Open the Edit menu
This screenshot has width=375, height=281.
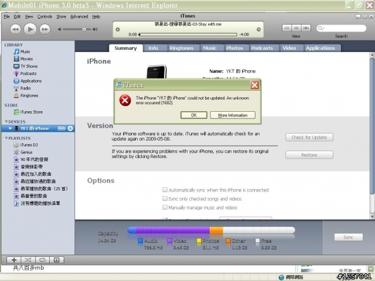point(17,16)
